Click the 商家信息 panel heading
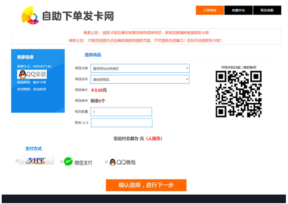 [25, 57]
